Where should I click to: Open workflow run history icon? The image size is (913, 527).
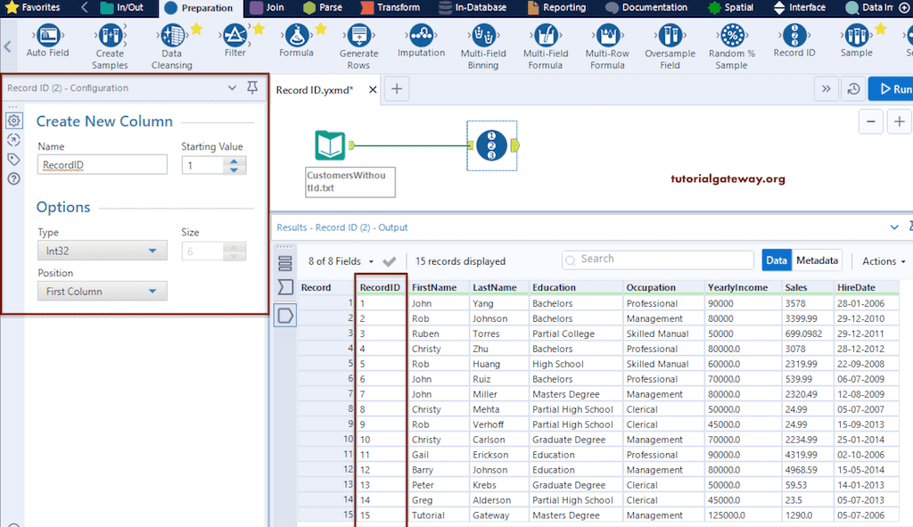point(853,88)
